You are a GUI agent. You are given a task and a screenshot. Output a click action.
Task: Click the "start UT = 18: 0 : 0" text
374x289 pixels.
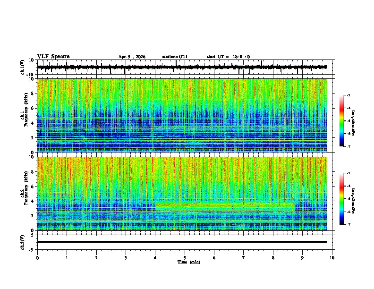tap(228, 57)
